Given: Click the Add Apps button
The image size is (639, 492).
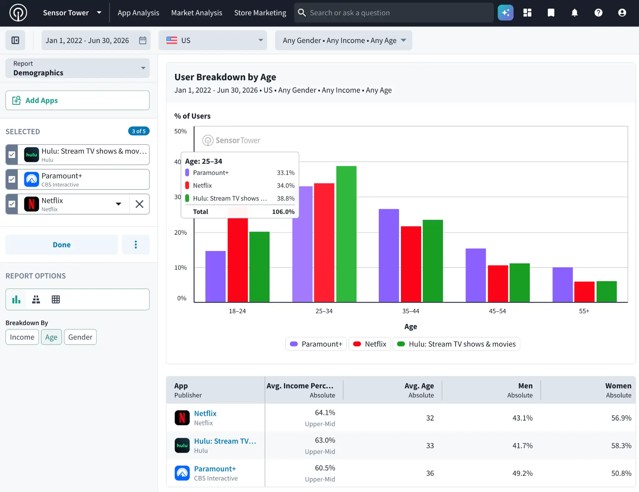Looking at the screenshot, I should click(78, 100).
